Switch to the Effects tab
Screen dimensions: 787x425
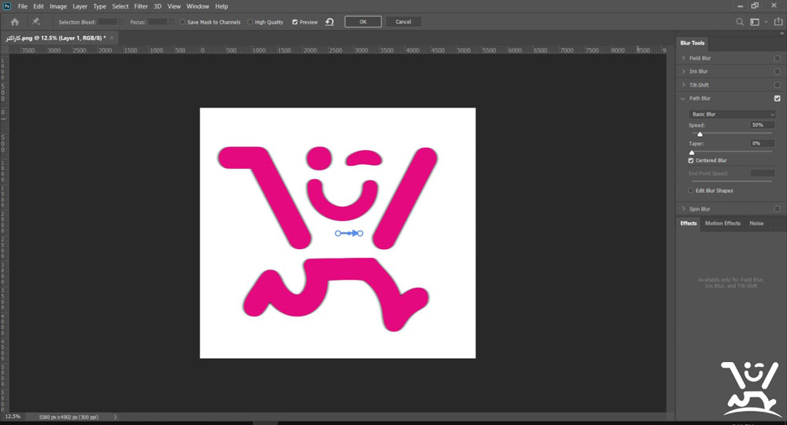pos(688,224)
